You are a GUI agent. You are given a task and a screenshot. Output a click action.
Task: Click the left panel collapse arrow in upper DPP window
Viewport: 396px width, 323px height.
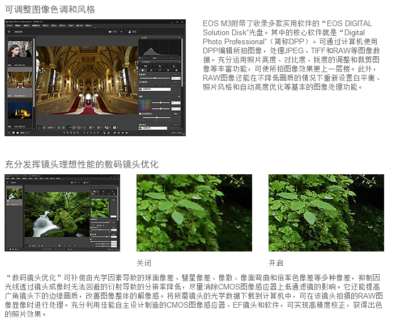tap(6, 83)
